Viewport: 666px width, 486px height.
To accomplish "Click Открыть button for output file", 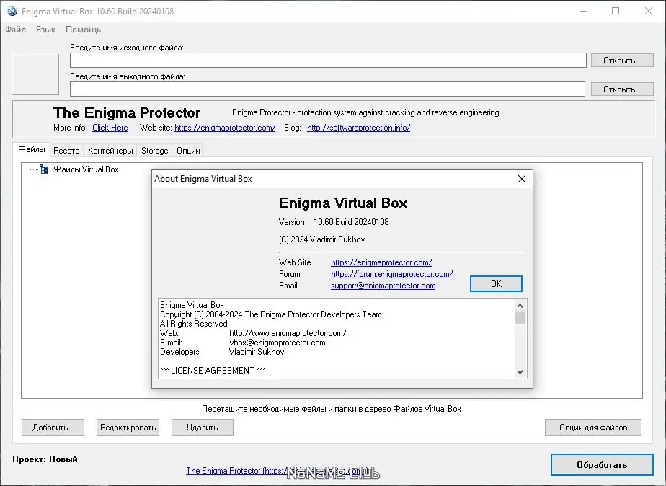I will pos(622,89).
